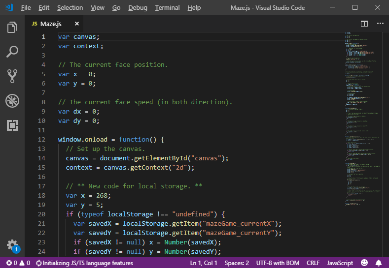Click comment '// The current face position.'
389x268 pixels.
(113, 65)
